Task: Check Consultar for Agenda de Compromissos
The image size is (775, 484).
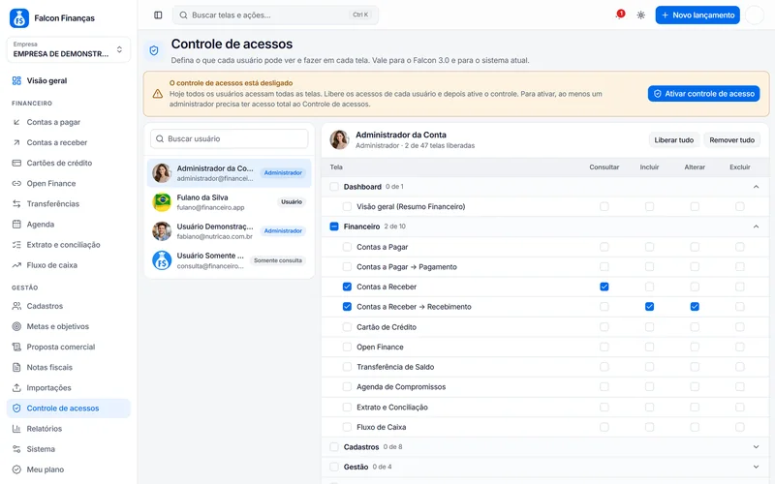Action: tap(604, 386)
